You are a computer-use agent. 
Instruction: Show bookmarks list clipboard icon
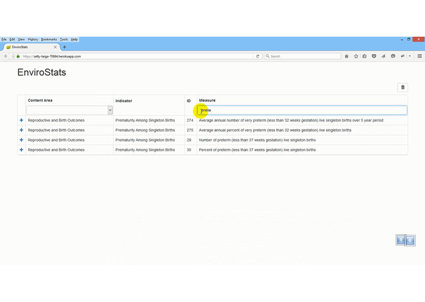click(x=364, y=56)
